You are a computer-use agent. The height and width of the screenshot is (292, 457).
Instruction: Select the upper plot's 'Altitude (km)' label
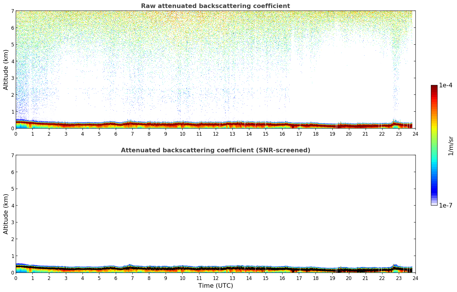(6, 70)
